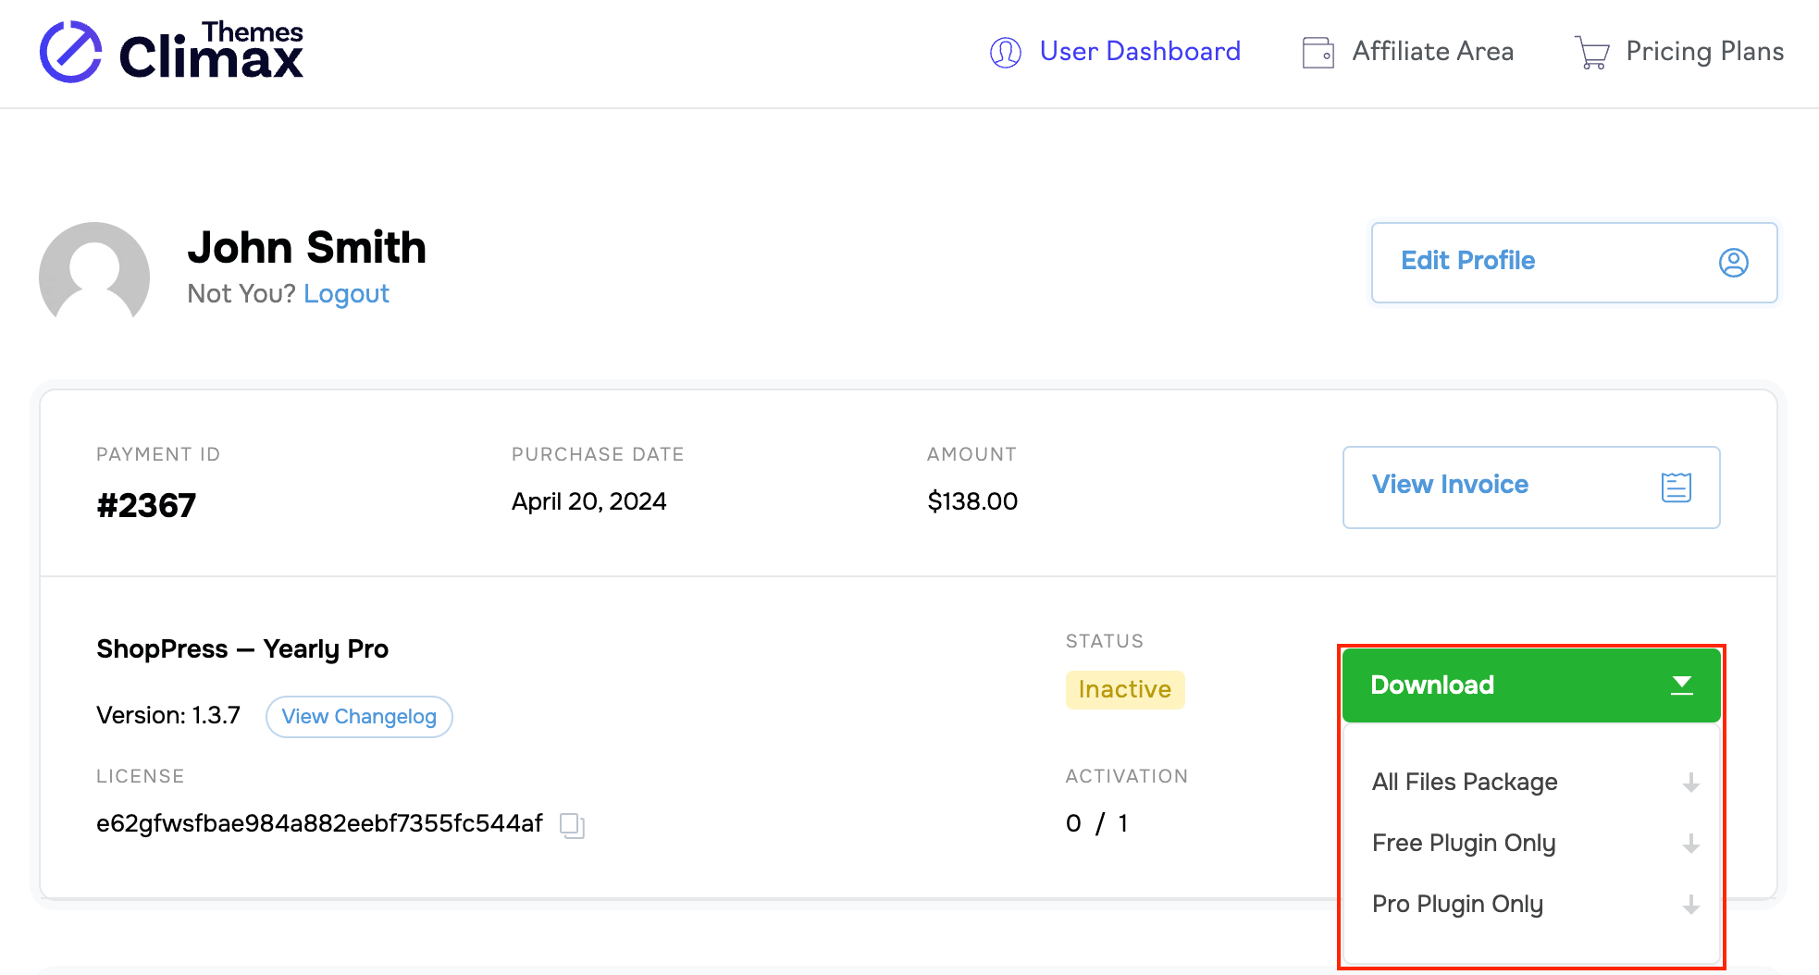Open Pricing Plans page
Viewport: 1819px width, 975px height.
pyautogui.click(x=1704, y=52)
